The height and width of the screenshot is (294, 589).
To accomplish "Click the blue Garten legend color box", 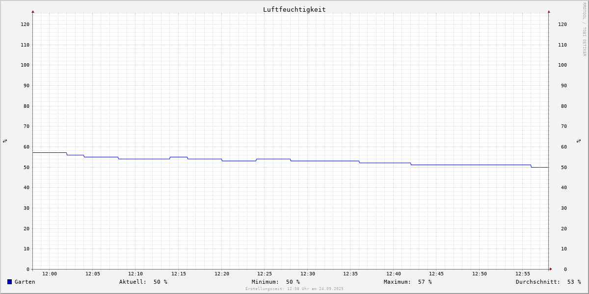I will click(x=9, y=282).
